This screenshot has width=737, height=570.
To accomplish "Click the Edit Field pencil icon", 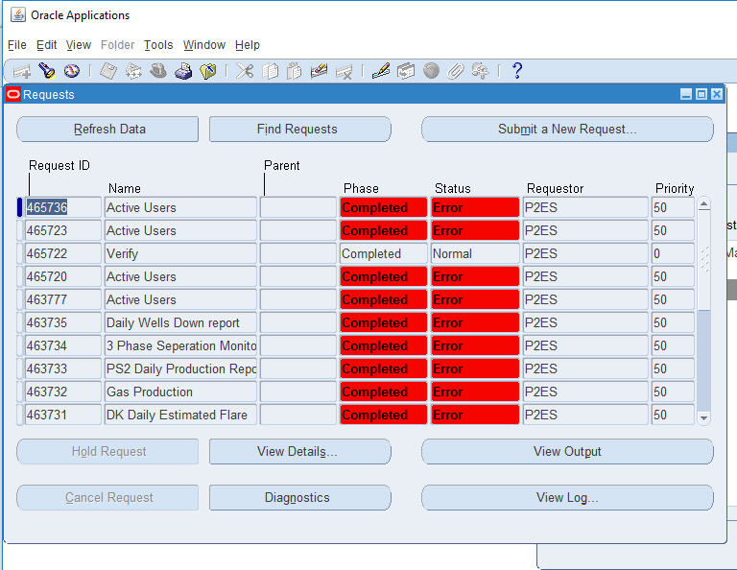I will (381, 71).
